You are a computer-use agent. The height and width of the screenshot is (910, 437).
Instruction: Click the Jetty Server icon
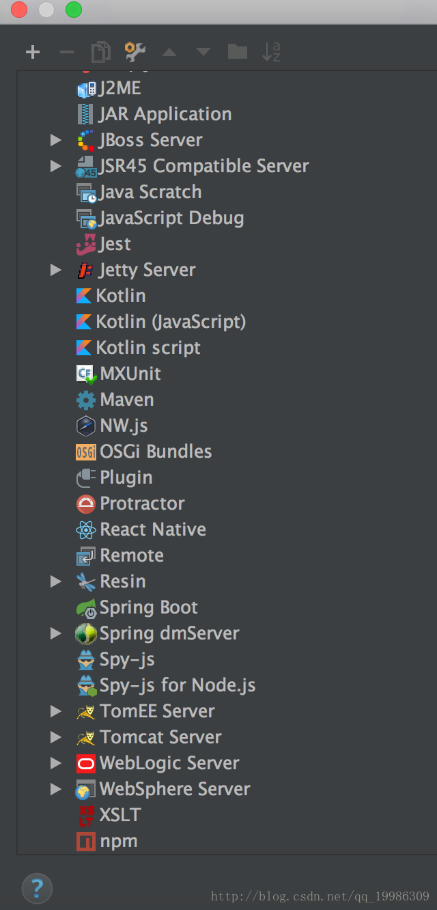85,270
